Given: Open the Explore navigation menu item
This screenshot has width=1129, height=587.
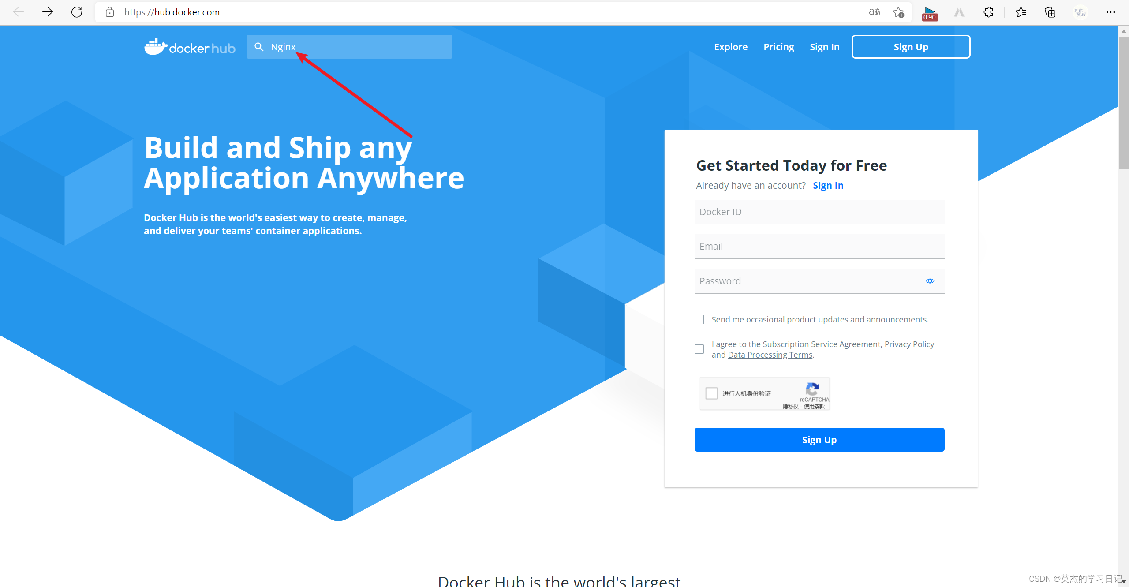Looking at the screenshot, I should pos(731,46).
